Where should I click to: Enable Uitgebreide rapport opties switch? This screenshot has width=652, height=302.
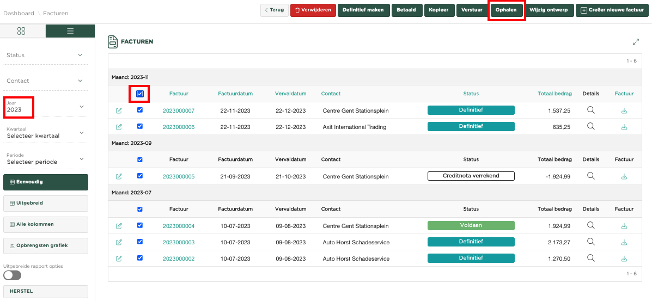point(13,275)
